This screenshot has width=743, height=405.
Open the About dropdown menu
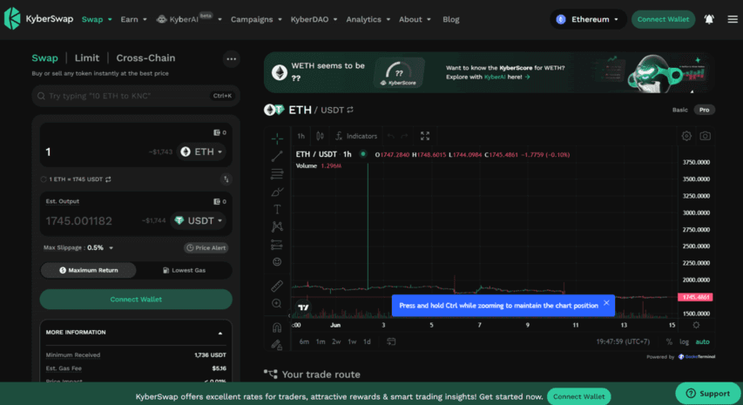click(x=415, y=19)
